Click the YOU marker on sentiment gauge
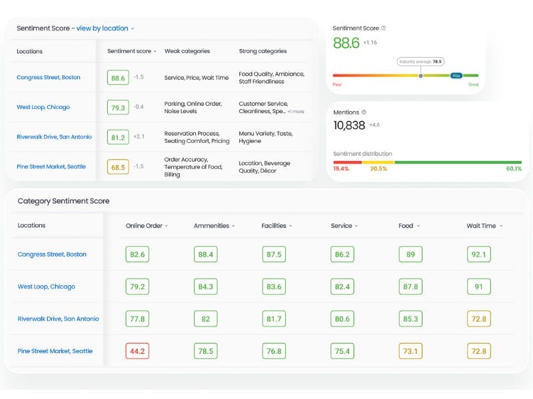Image resolution: width=533 pixels, height=399 pixels. pos(456,75)
